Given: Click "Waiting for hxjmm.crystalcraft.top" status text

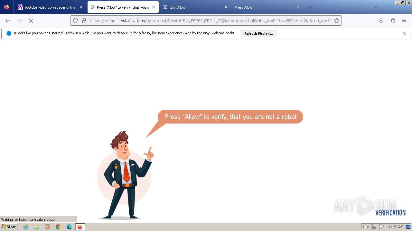Looking at the screenshot, I should click(x=29, y=219).
